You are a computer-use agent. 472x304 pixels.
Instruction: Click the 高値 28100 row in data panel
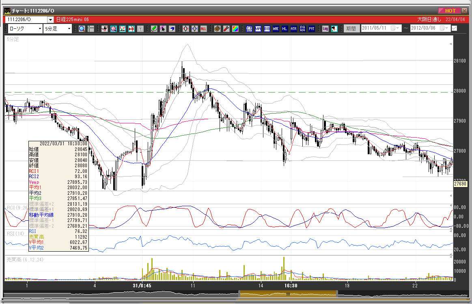click(58, 154)
